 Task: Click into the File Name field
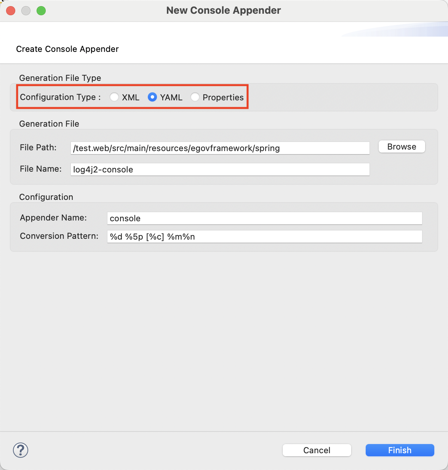click(220, 169)
